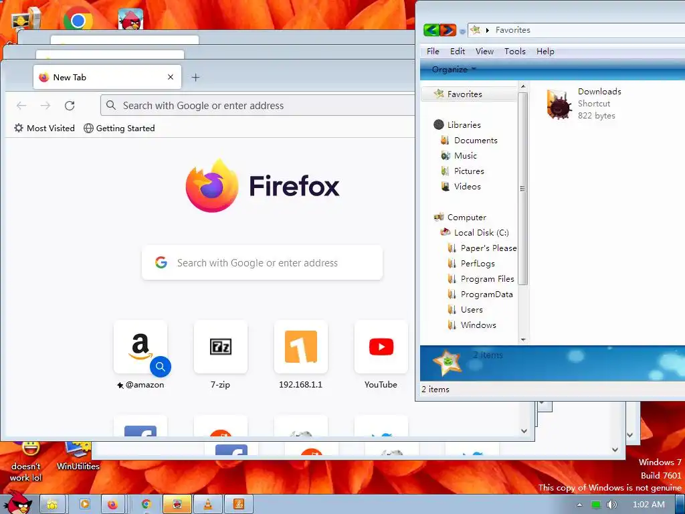685x514 pixels.
Task: Open Chrome from the taskbar
Action: pos(146,504)
